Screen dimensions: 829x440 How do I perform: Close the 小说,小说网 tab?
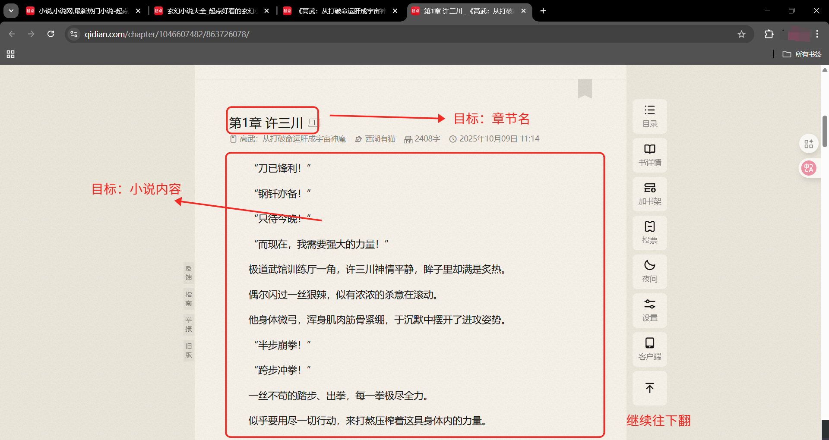(138, 11)
